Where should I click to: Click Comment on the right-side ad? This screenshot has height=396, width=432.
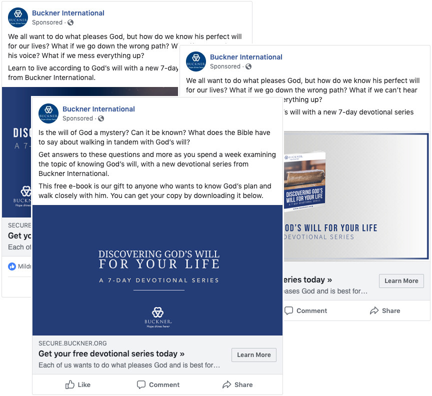tap(305, 310)
